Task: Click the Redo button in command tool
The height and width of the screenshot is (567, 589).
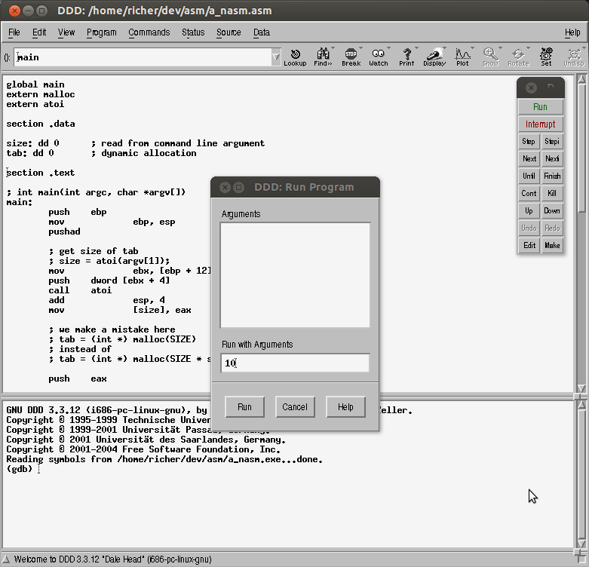Action: click(552, 228)
